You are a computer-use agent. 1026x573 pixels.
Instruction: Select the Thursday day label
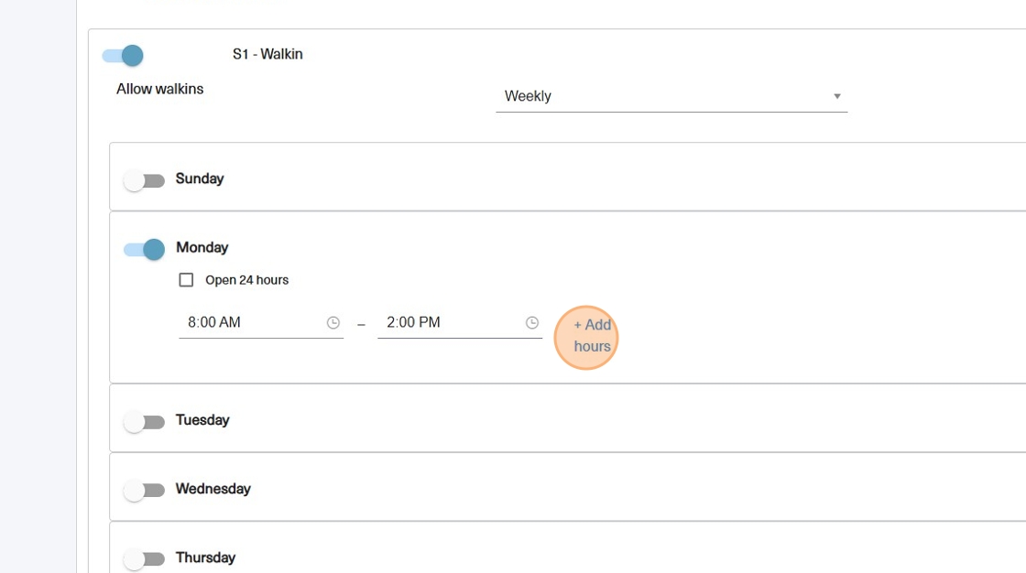click(x=205, y=557)
